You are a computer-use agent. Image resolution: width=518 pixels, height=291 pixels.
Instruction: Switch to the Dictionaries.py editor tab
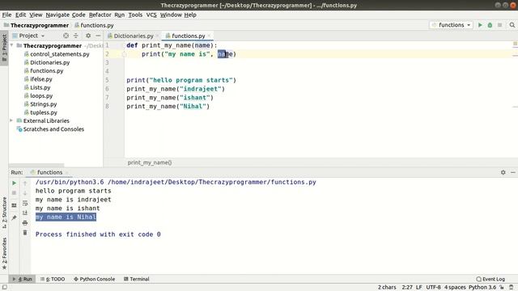click(134, 36)
